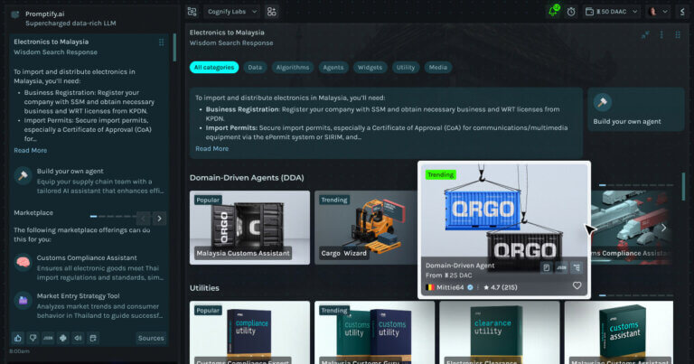
Task: Click the hierarchy tree icon on hovered agent card
Action: [x=577, y=267]
